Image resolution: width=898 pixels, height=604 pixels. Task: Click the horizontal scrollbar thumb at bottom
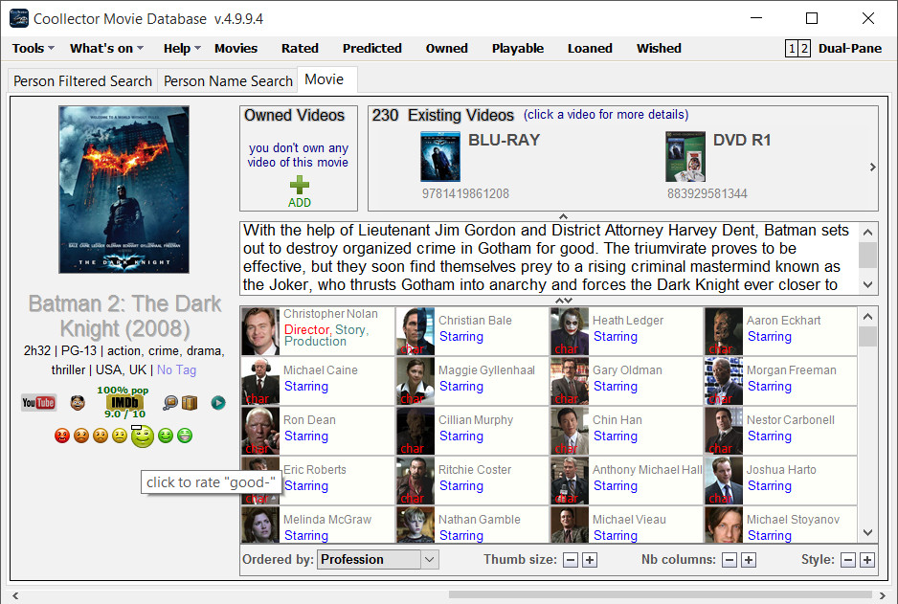coord(660,594)
